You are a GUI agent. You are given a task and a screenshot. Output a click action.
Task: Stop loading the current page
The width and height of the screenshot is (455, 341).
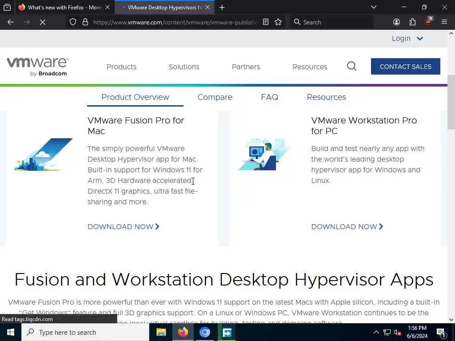coord(43,22)
